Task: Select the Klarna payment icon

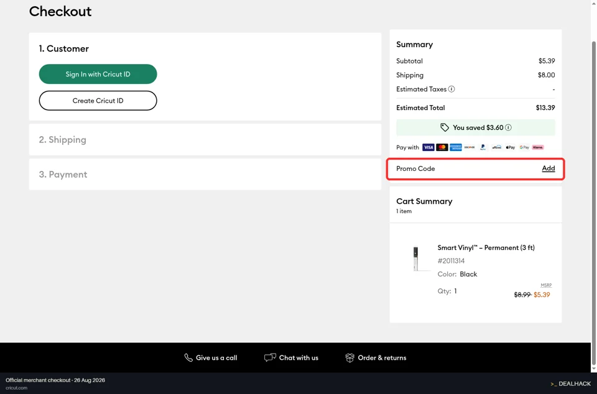Action: click(538, 147)
